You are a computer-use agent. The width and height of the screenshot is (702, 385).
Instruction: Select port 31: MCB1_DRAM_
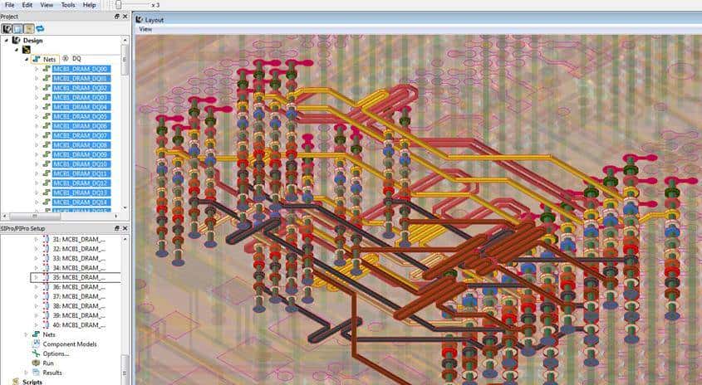(79, 239)
